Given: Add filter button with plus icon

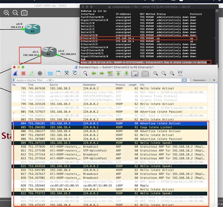Looking at the screenshot, I should click(x=214, y=80).
